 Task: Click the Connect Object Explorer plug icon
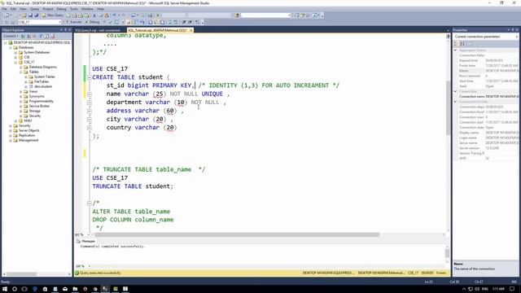23,36
